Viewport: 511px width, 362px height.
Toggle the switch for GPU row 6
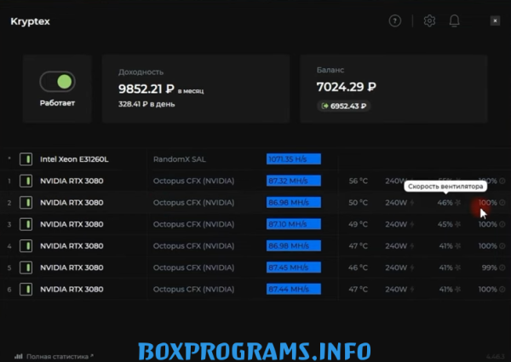pyautogui.click(x=26, y=290)
